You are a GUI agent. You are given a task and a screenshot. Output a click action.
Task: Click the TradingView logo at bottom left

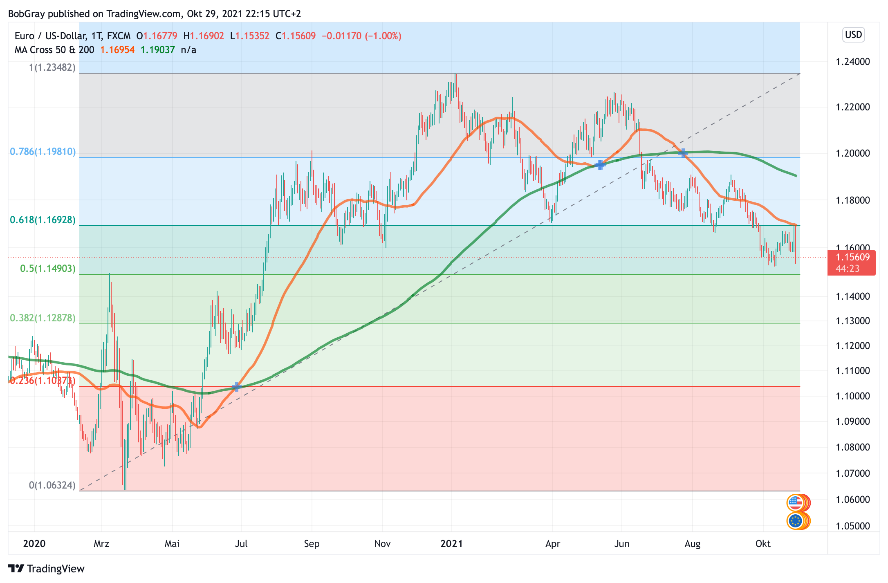click(46, 569)
